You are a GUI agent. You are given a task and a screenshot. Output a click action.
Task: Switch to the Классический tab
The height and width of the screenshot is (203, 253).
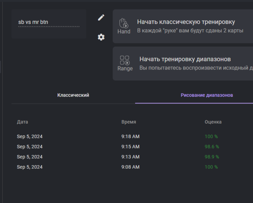click(x=73, y=95)
